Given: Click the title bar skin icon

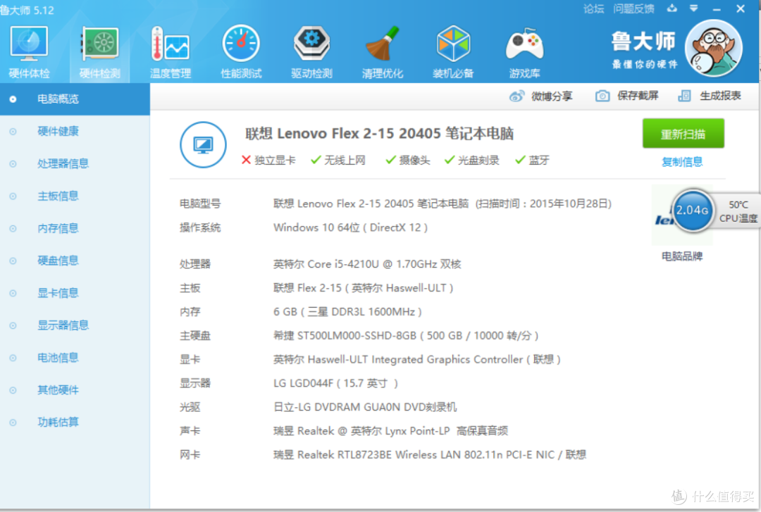Looking at the screenshot, I should pyautogui.click(x=672, y=8).
